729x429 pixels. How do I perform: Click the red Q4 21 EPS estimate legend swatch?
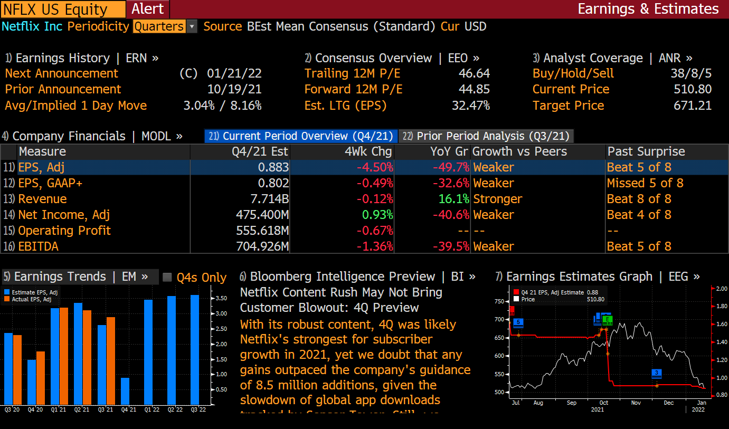click(516, 292)
